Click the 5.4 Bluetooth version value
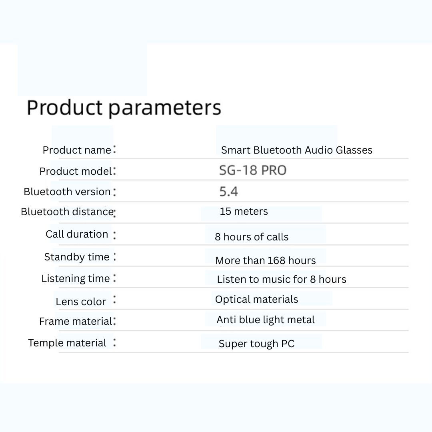Viewport: 432px width, 432px height. coord(228,192)
